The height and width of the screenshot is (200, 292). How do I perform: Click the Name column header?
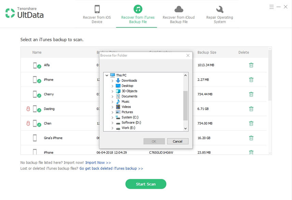coord(37,52)
